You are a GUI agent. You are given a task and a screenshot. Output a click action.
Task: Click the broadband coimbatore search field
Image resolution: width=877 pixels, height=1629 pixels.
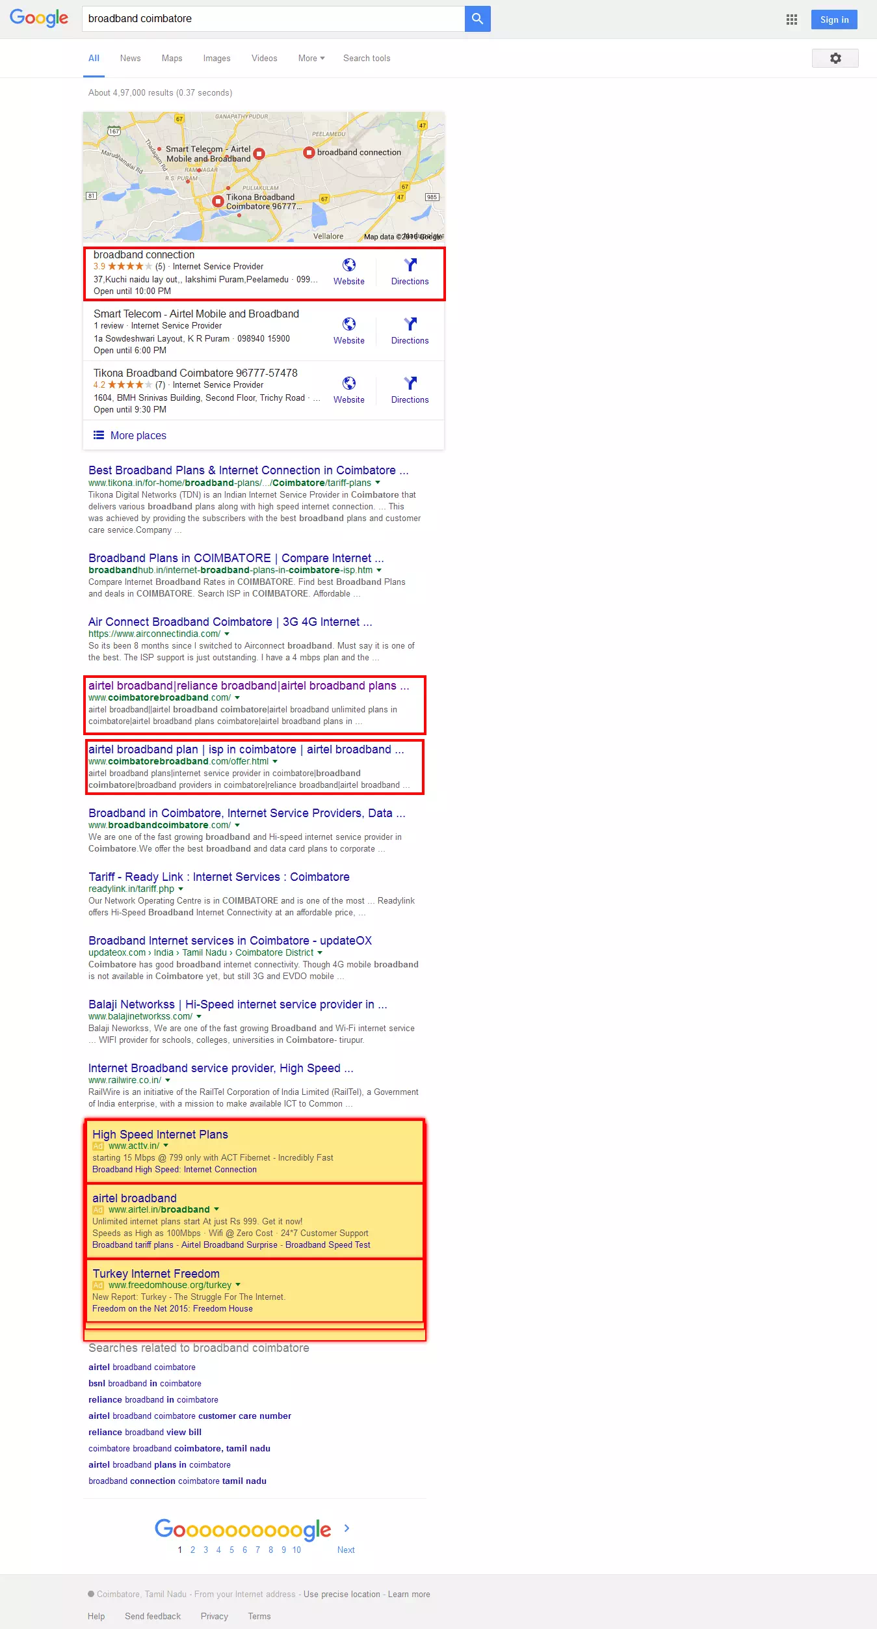(273, 19)
